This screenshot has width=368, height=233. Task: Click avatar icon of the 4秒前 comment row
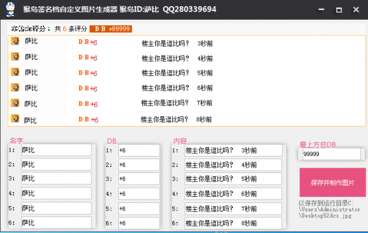[15, 56]
